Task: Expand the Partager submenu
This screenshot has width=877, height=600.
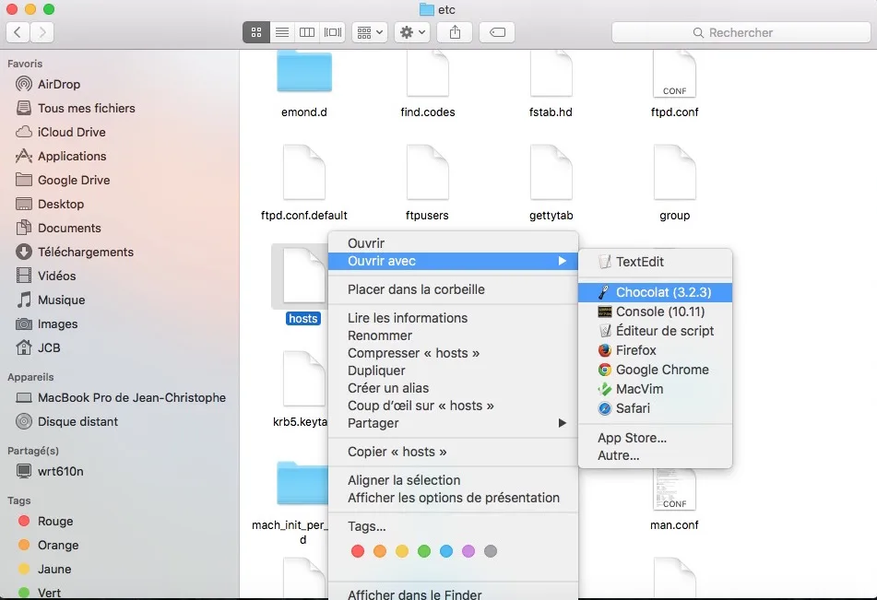Action: [453, 423]
